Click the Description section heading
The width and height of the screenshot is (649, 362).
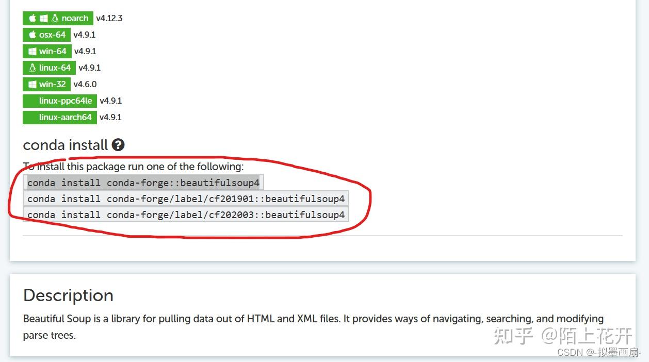[x=68, y=295]
